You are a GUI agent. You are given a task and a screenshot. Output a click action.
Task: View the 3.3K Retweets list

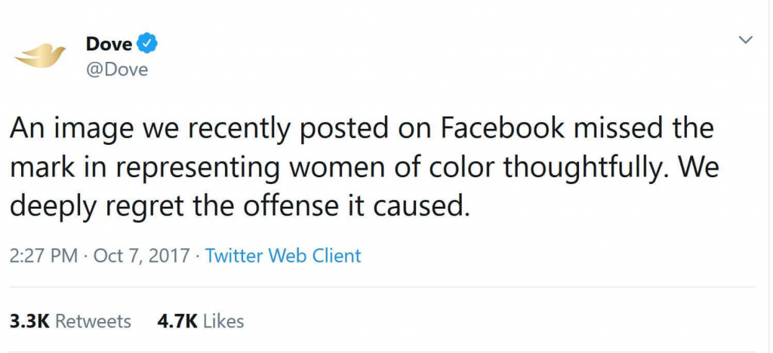click(x=70, y=321)
